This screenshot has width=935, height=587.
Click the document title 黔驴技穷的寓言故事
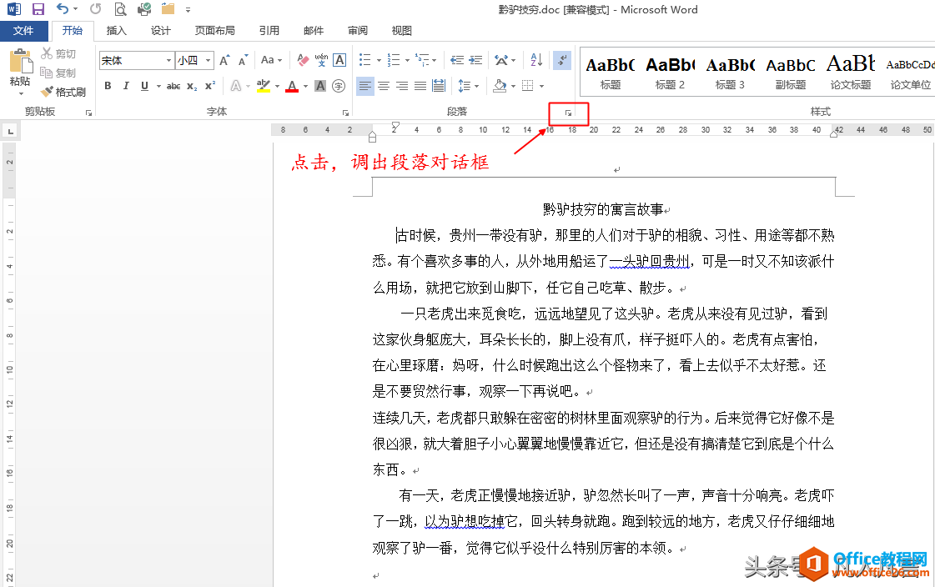[x=604, y=209]
